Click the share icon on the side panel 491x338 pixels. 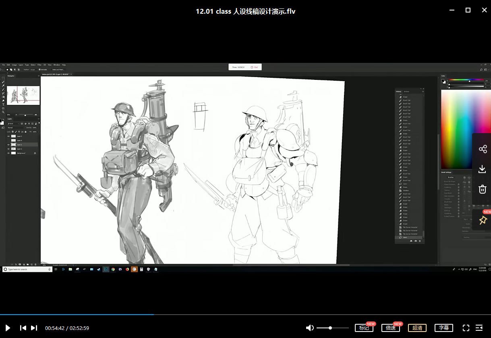tap(483, 149)
